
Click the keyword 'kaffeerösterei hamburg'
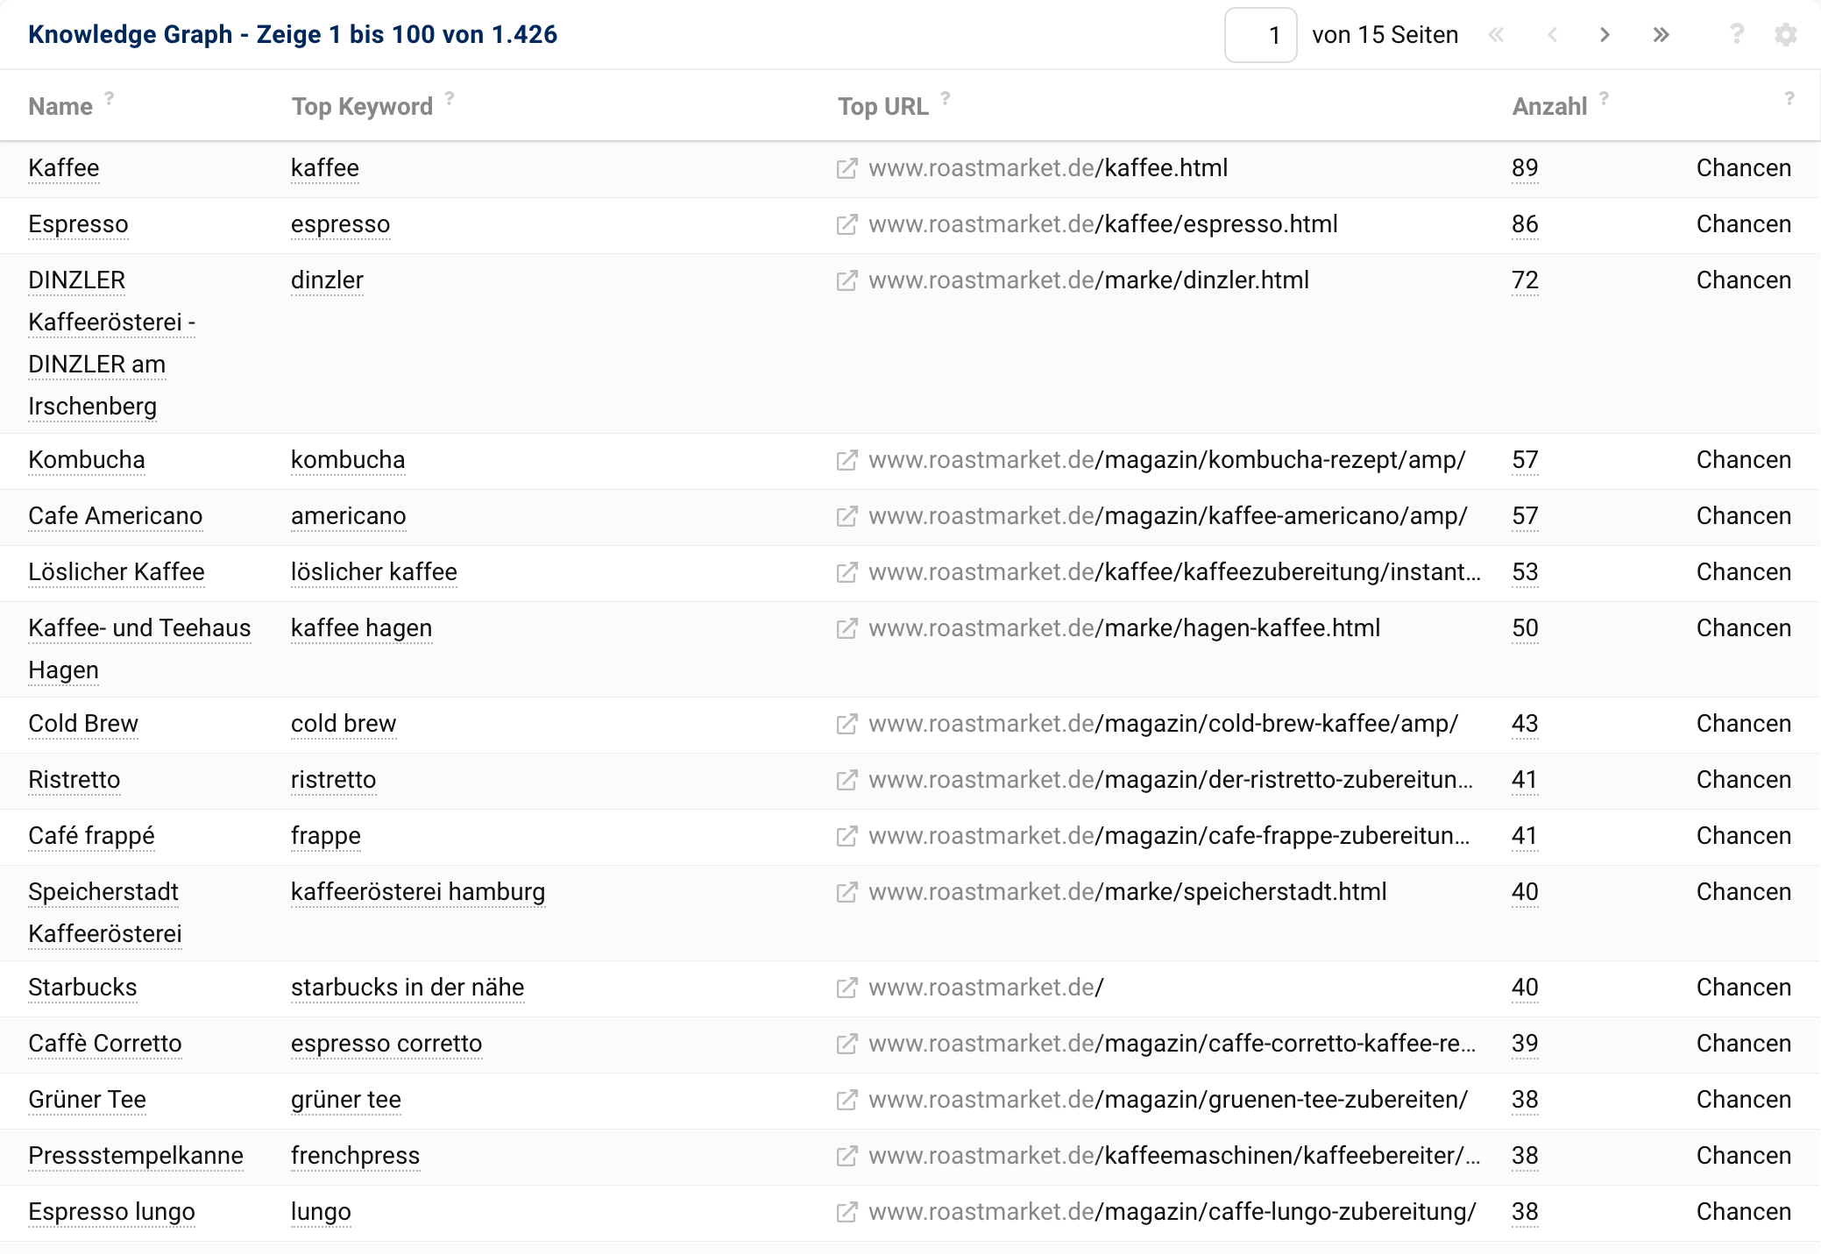pyautogui.click(x=418, y=892)
